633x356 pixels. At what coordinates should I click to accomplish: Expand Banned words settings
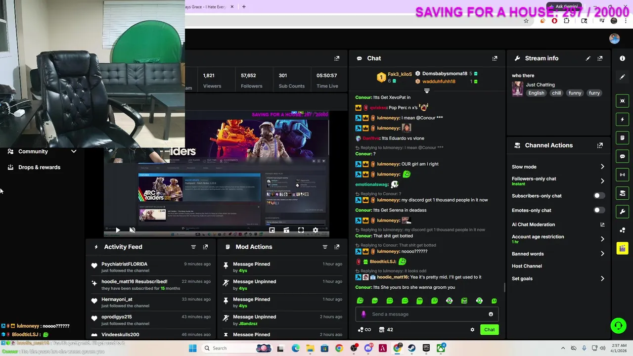click(602, 254)
